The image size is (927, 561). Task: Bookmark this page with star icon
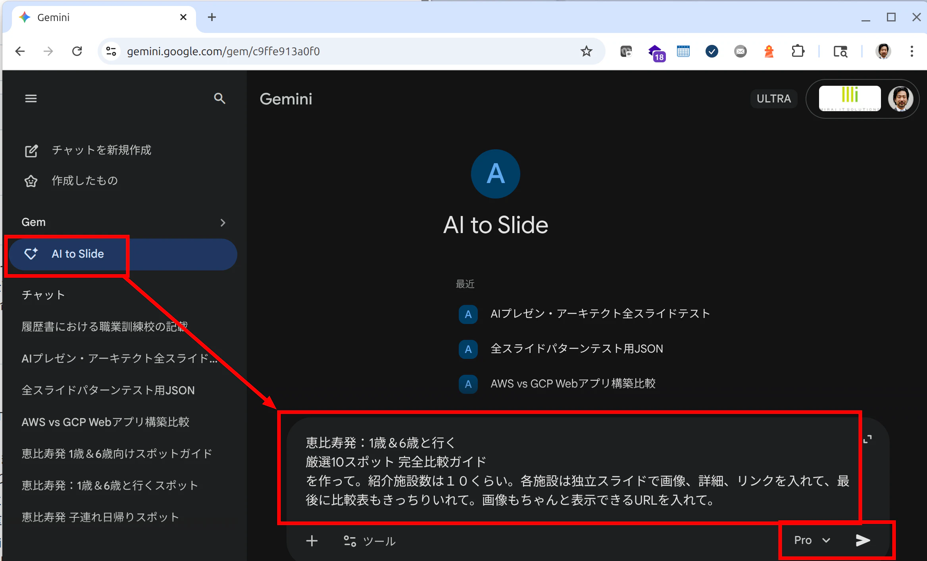[x=586, y=51]
